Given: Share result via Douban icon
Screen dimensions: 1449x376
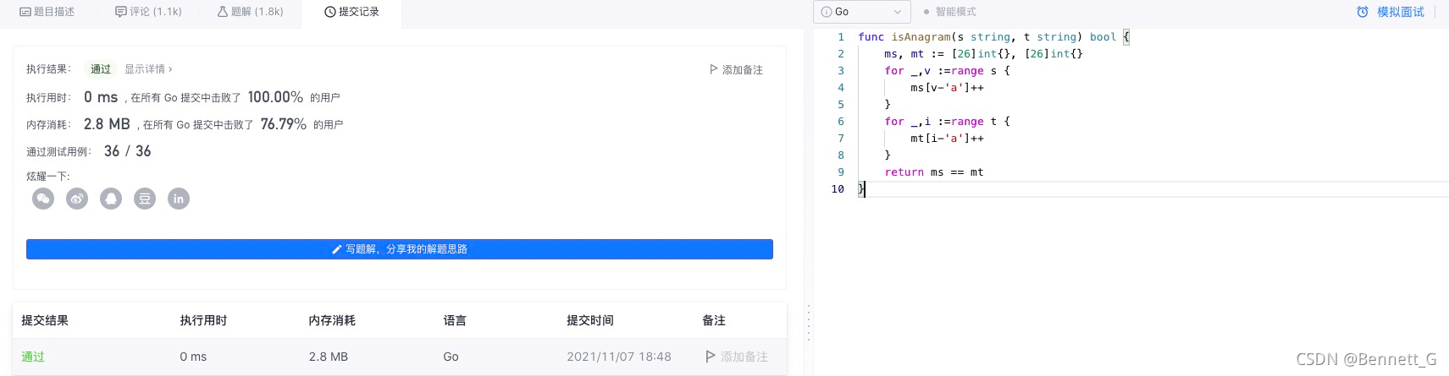Looking at the screenshot, I should pos(145,199).
